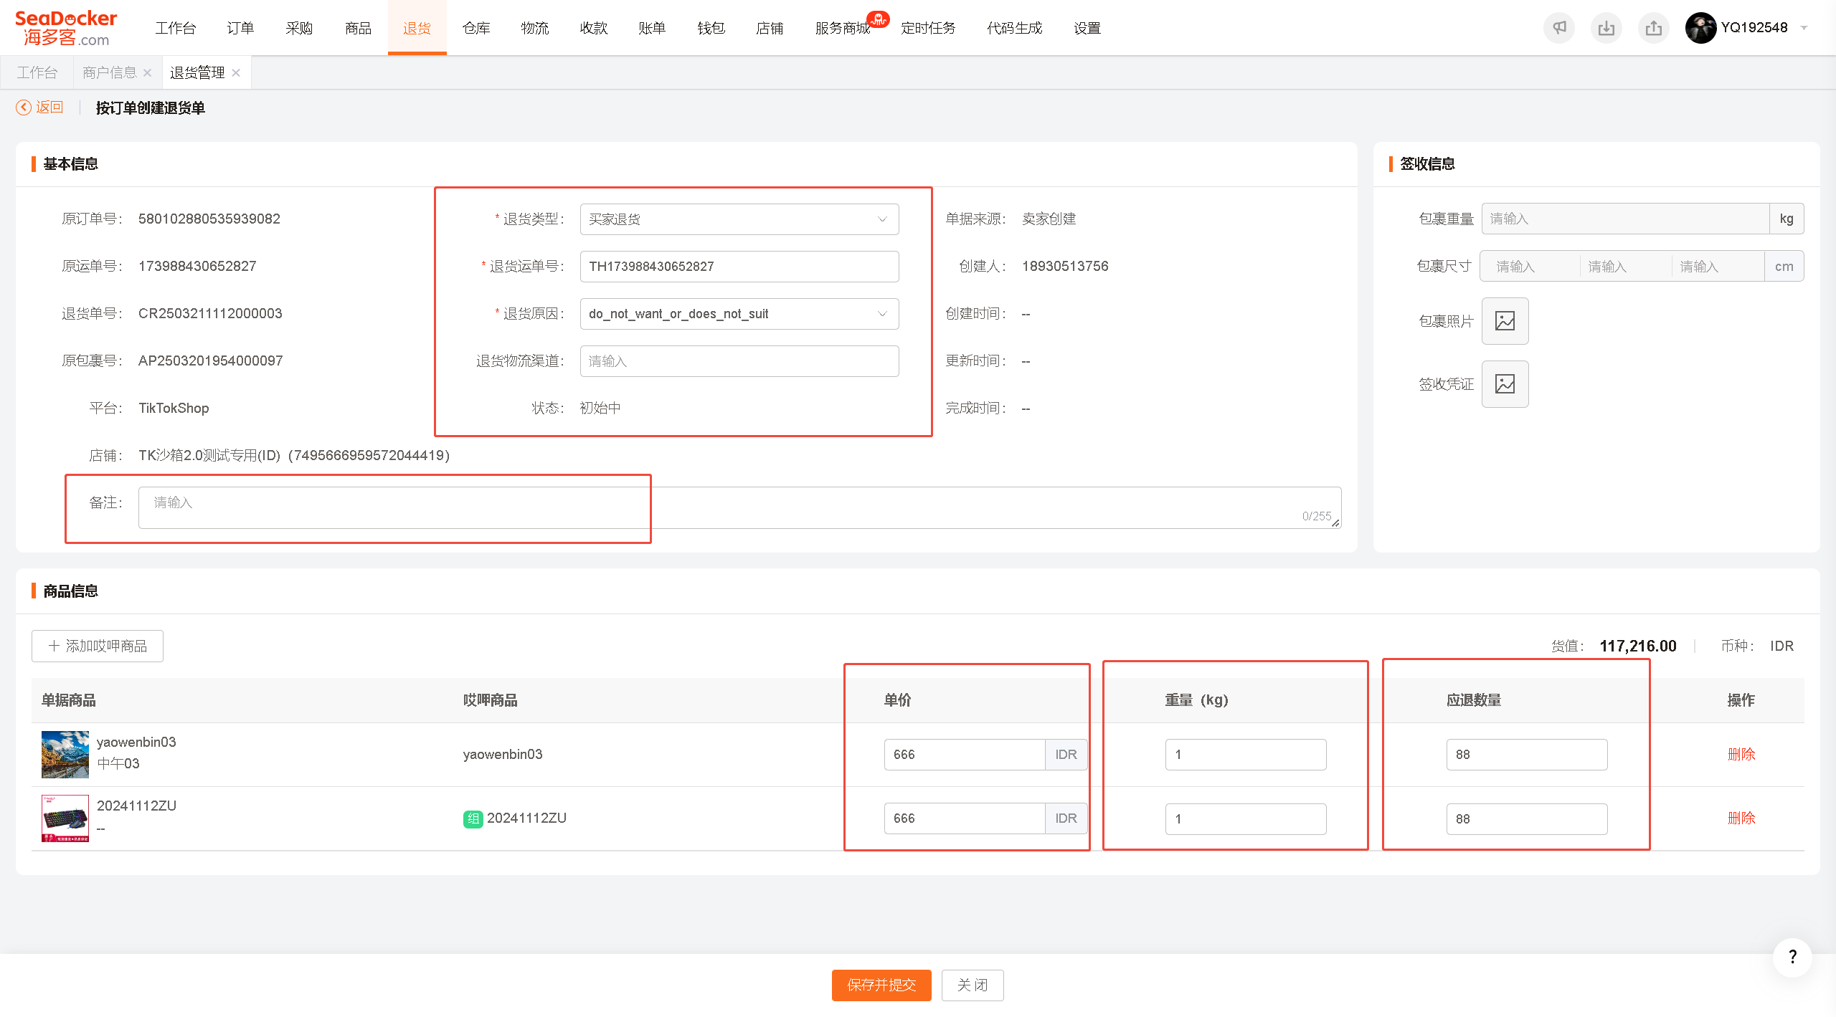This screenshot has height=1017, width=1836.
Task: Switch to the 商户信息 page tab
Action: click(x=109, y=72)
